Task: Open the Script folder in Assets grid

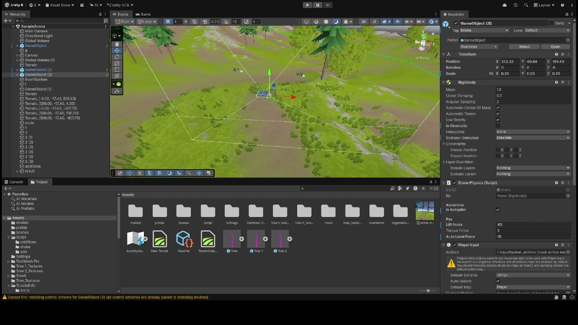Action: click(208, 214)
